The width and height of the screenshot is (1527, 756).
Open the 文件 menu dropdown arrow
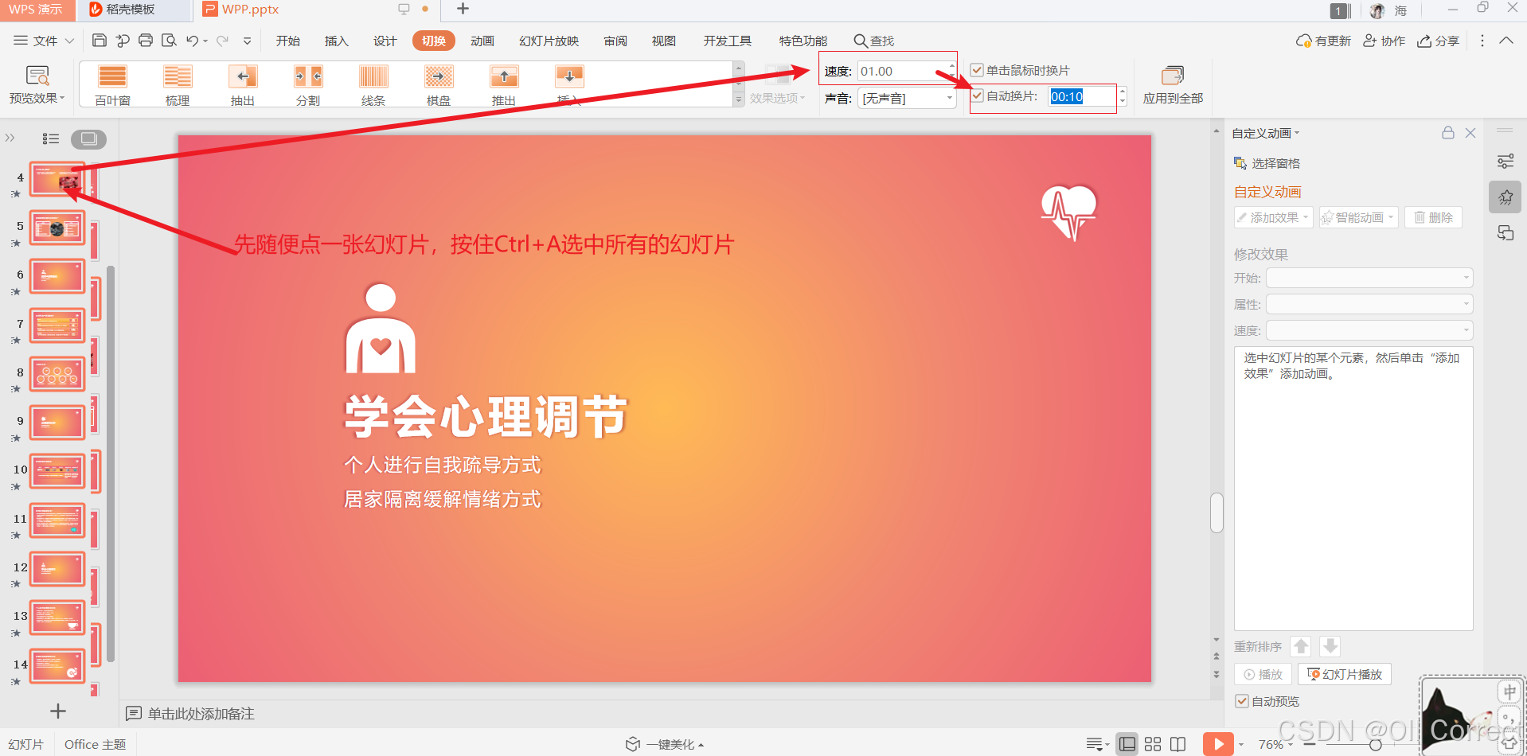[69, 41]
